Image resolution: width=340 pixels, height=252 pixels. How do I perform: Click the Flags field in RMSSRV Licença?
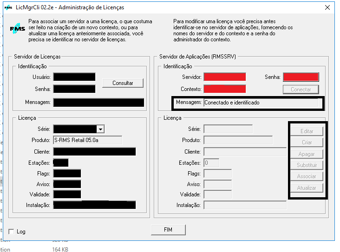point(217,174)
